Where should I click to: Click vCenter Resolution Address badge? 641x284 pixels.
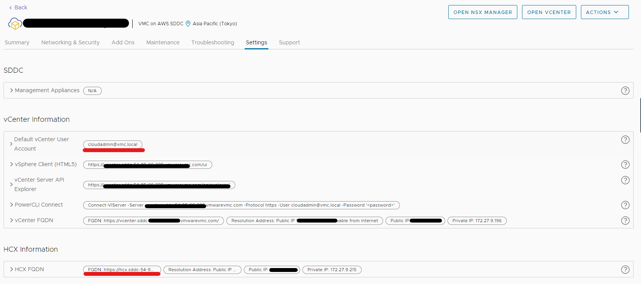[305, 221]
